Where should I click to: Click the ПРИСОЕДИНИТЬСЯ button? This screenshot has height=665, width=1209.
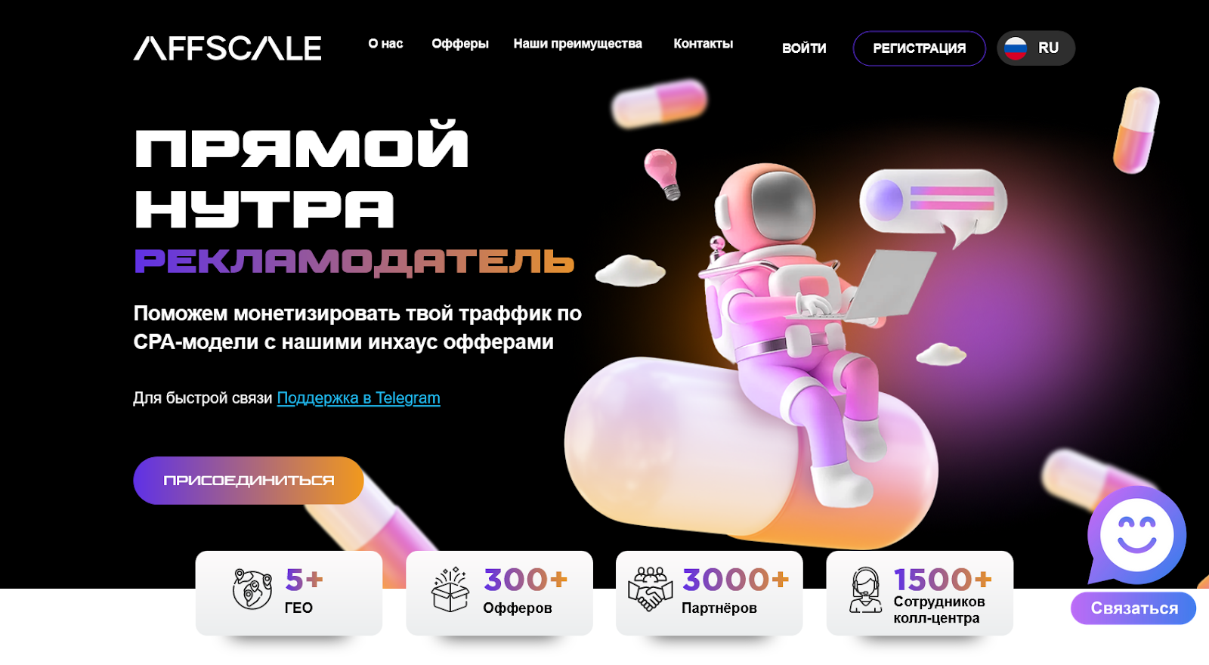coord(249,481)
